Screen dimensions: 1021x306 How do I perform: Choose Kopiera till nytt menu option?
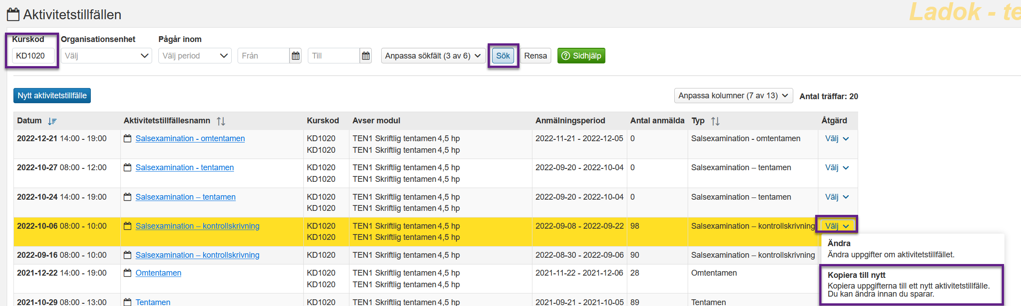(912, 284)
